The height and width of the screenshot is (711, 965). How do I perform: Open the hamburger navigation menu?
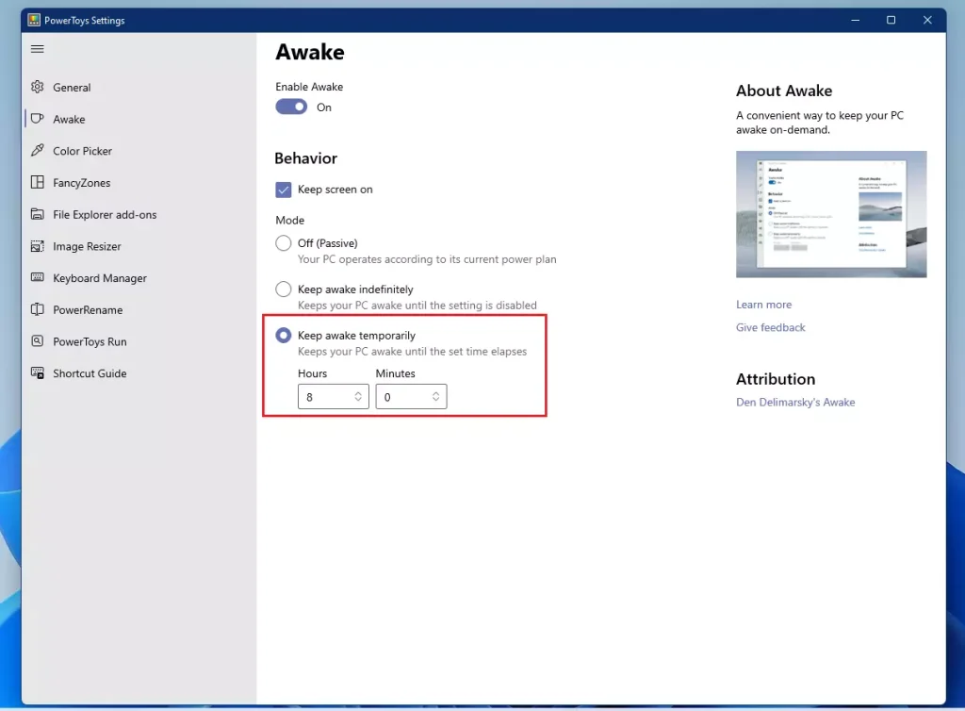pos(38,49)
